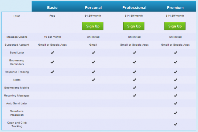The image size is (198, 132).
Task: Click Boomerang Reminders checkmark for Personal
Action: 93,62
